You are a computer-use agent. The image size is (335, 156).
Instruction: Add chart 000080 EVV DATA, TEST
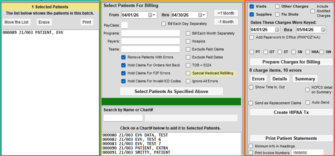pos(135,135)
